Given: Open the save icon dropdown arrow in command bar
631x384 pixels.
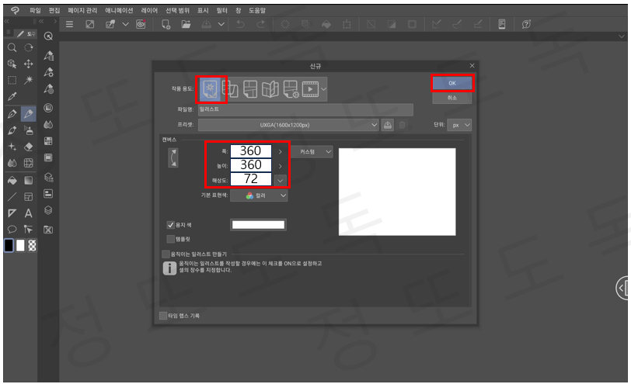Looking at the screenshot, I should (x=221, y=24).
